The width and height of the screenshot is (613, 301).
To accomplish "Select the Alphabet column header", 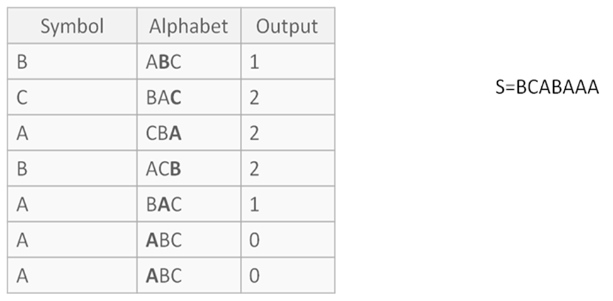I will click(x=188, y=26).
